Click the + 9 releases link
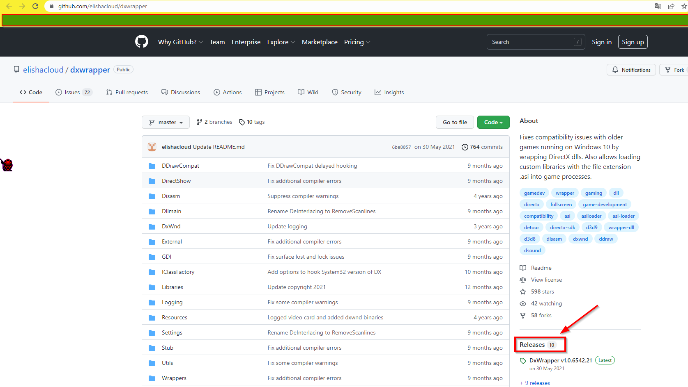Image resolution: width=688 pixels, height=387 pixels. pos(535,383)
